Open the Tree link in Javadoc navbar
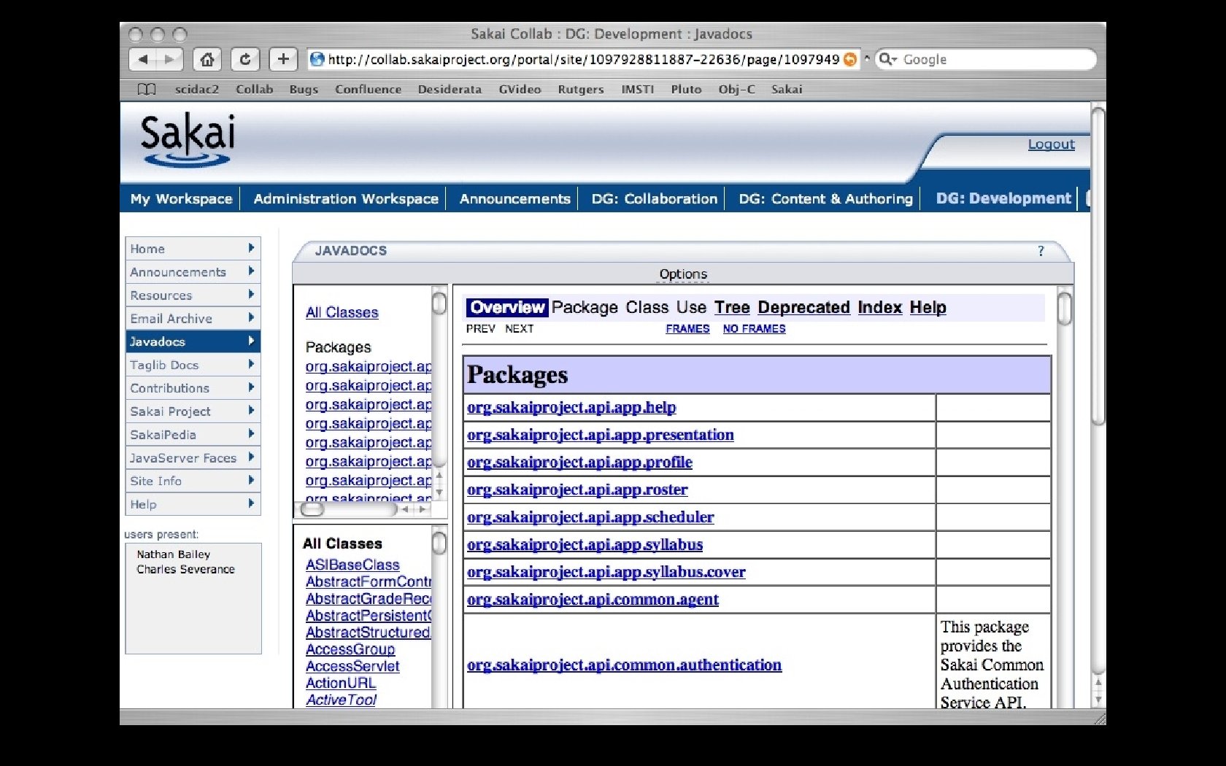 tap(732, 308)
